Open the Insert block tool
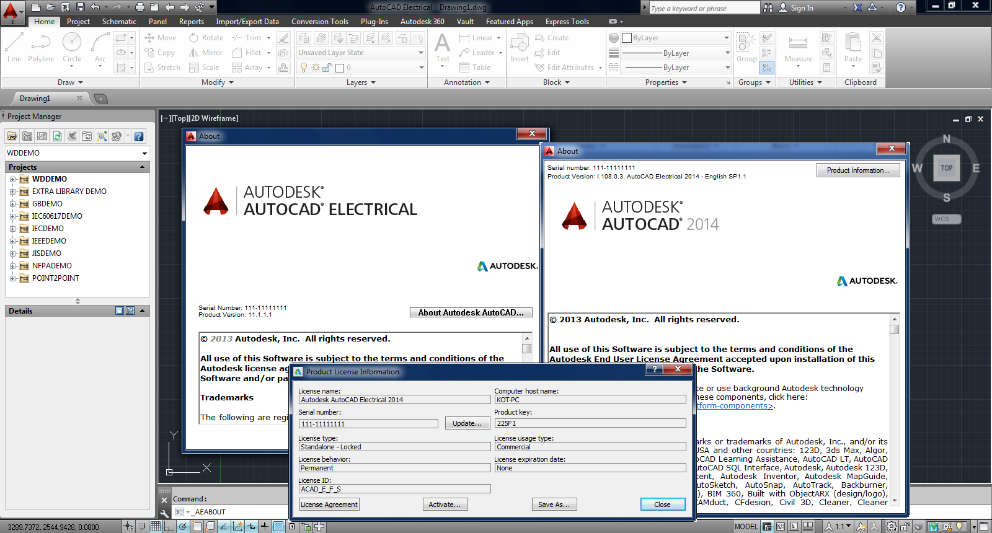Screen dimensions: 992x533 [520, 48]
